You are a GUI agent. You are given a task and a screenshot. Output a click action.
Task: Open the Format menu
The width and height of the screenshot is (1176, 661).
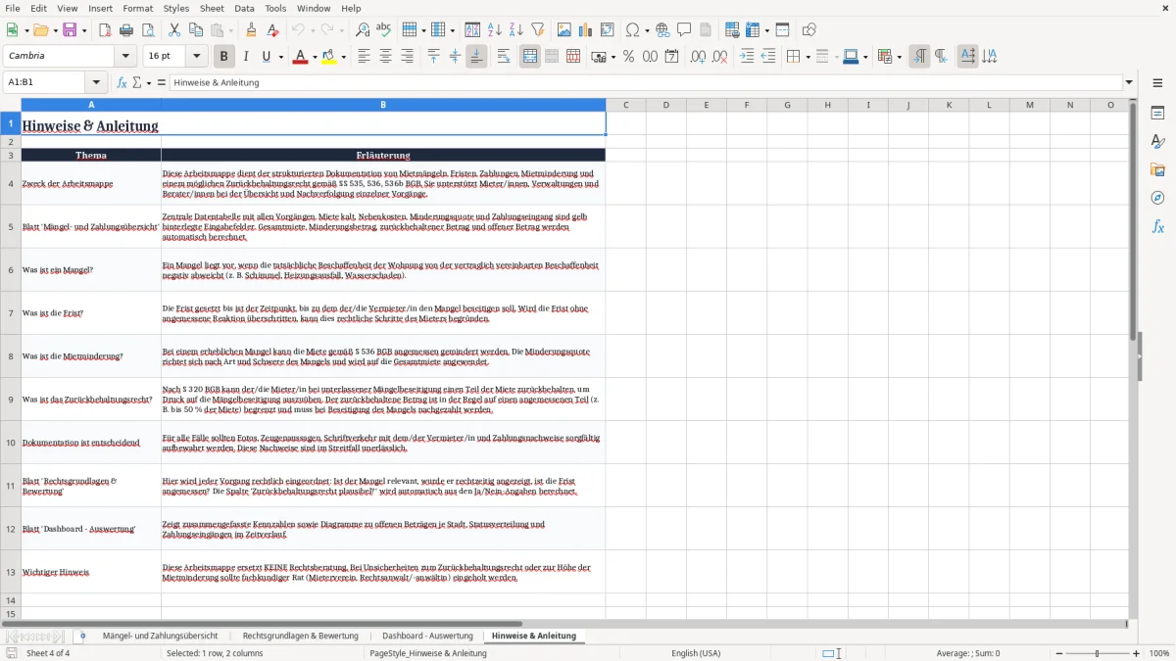pyautogui.click(x=137, y=8)
